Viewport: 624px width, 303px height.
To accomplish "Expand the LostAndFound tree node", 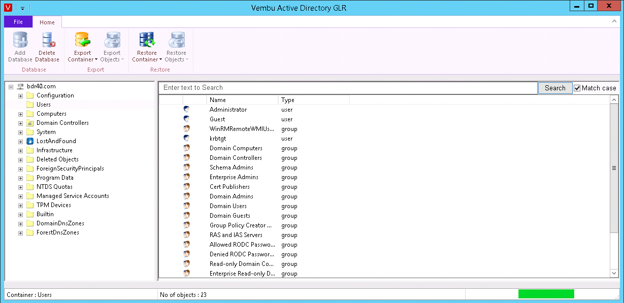I will tap(20, 141).
